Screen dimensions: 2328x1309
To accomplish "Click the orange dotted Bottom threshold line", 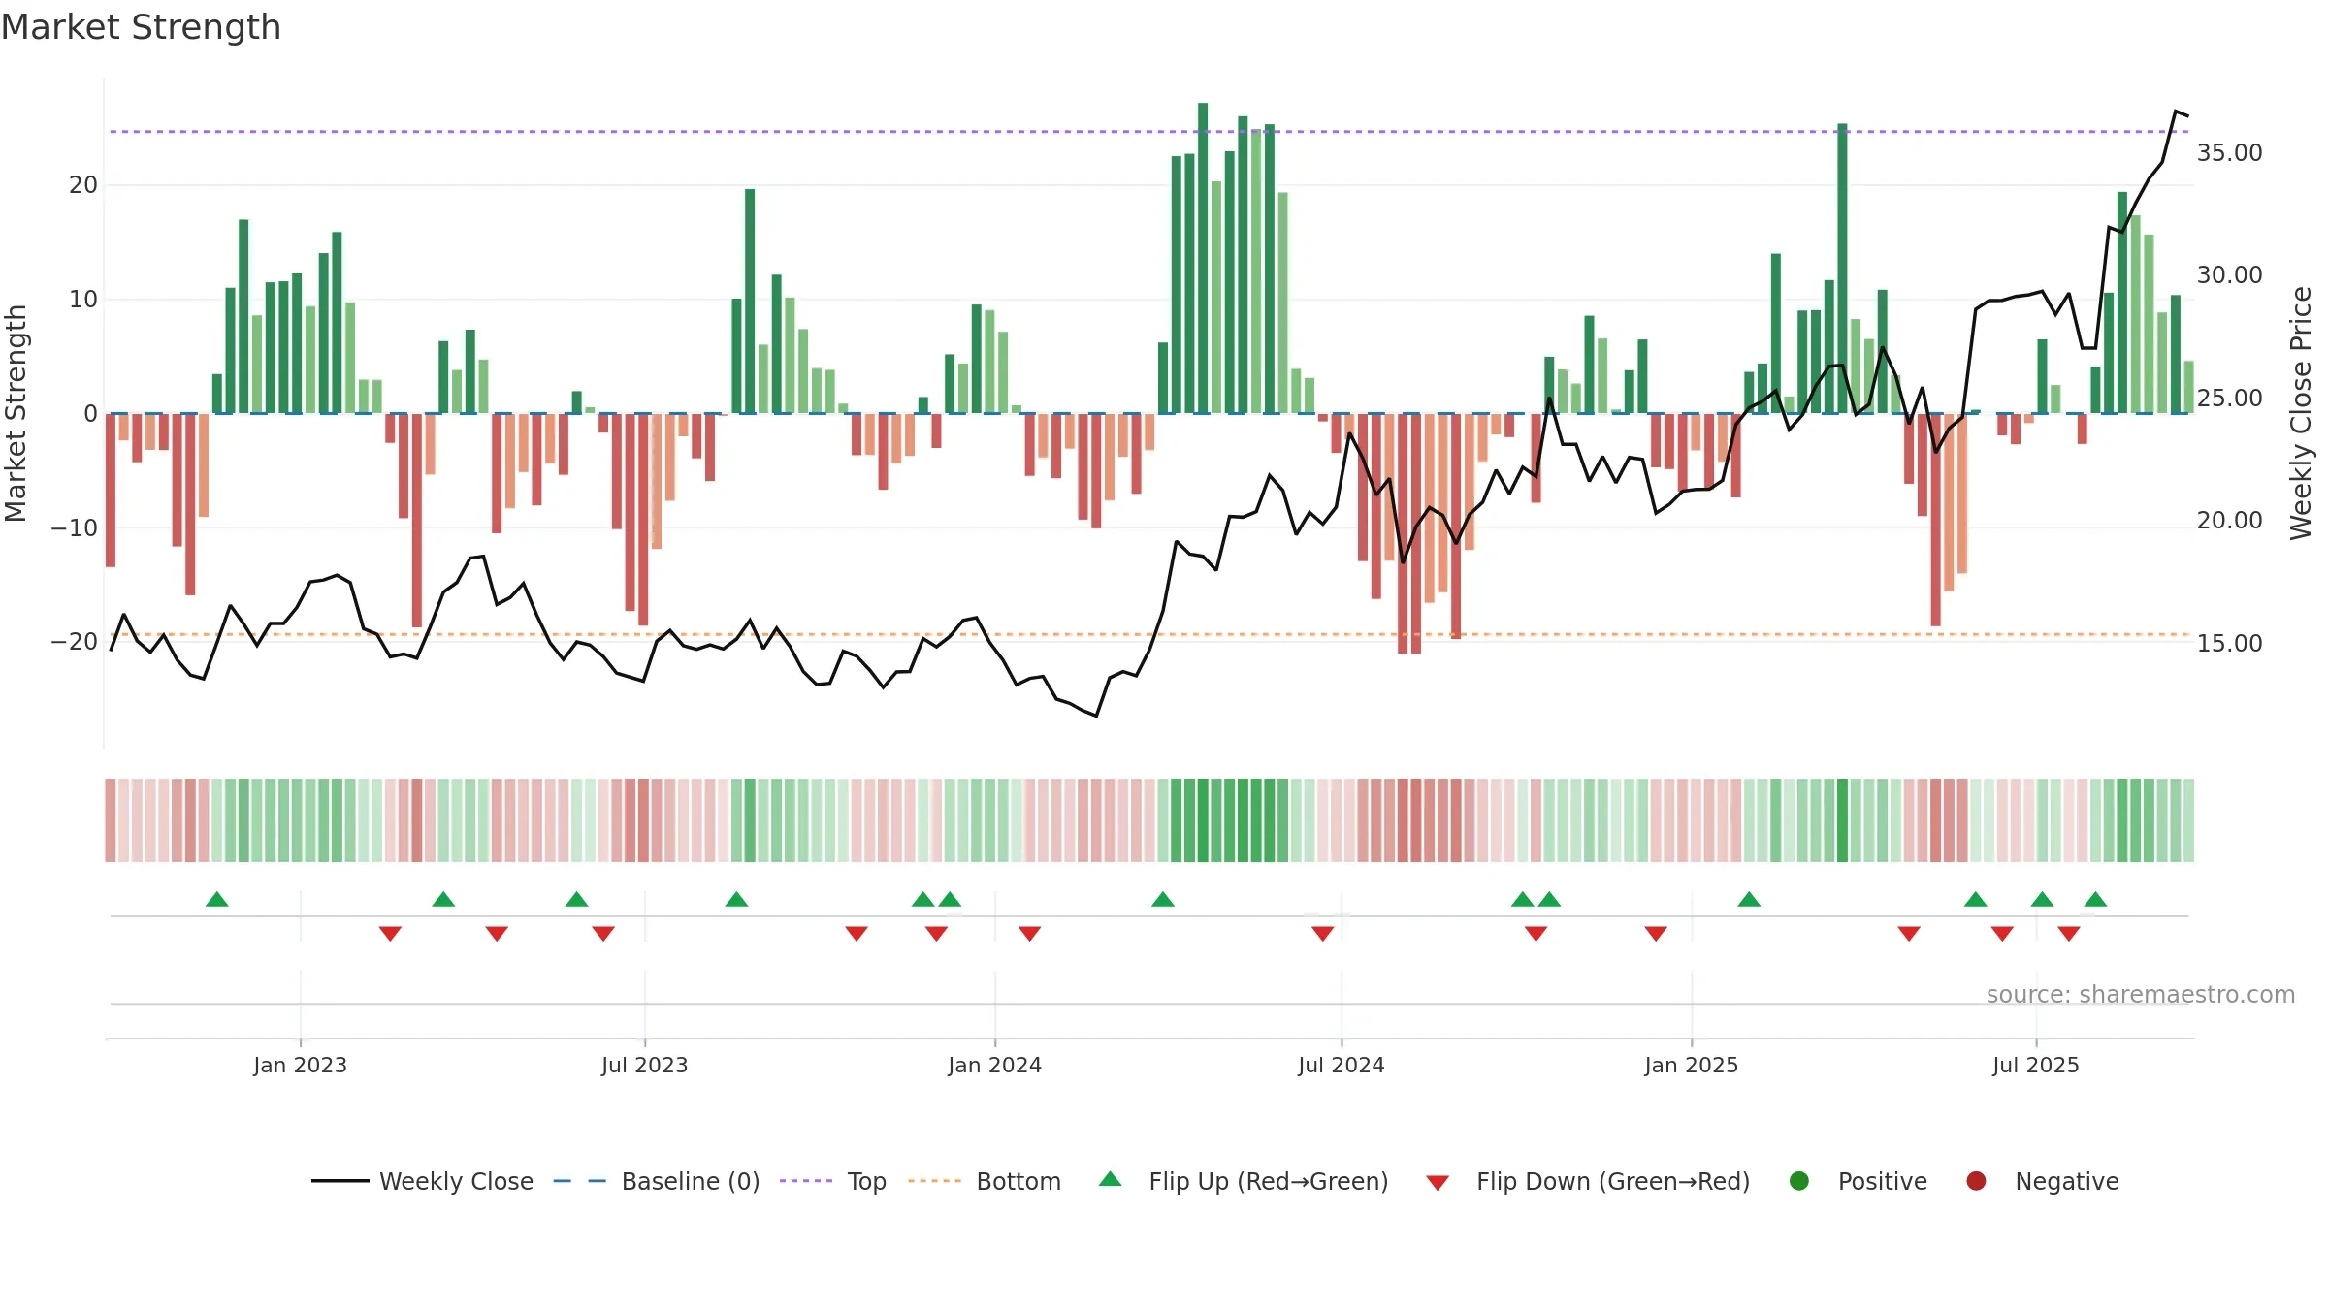I will pyautogui.click(x=1149, y=634).
